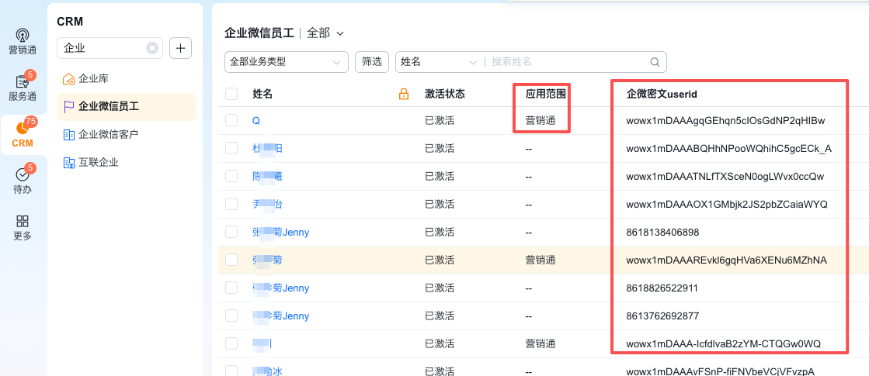Tick the checkbox on row 8618138406898
Screen dimensions: 869x376
[x=231, y=233]
